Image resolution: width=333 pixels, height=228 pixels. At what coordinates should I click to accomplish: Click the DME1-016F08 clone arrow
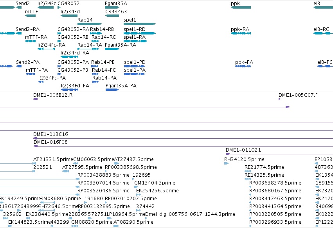183,147
